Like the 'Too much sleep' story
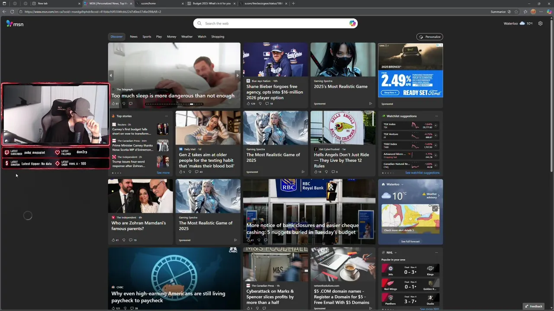This screenshot has height=311, width=554. (x=113, y=104)
